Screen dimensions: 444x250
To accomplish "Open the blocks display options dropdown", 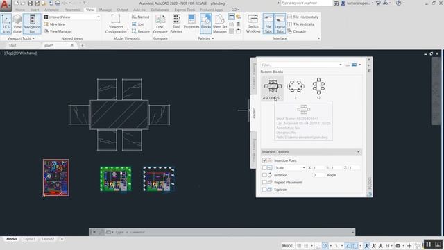I will (359, 65).
